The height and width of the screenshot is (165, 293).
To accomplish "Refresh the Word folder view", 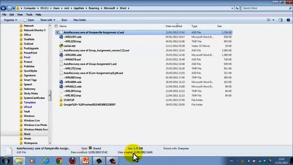I will (237, 8).
